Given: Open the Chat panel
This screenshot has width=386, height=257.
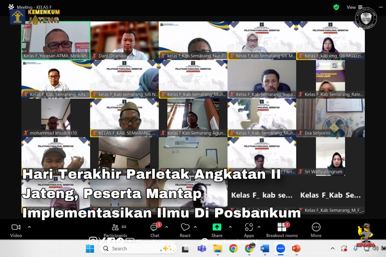Looking at the screenshot, I should pyautogui.click(x=155, y=230).
